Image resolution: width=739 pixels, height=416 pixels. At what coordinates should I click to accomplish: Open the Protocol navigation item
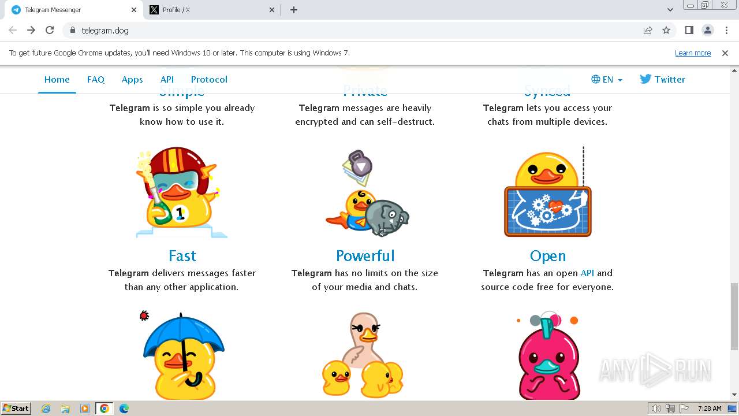coord(209,80)
